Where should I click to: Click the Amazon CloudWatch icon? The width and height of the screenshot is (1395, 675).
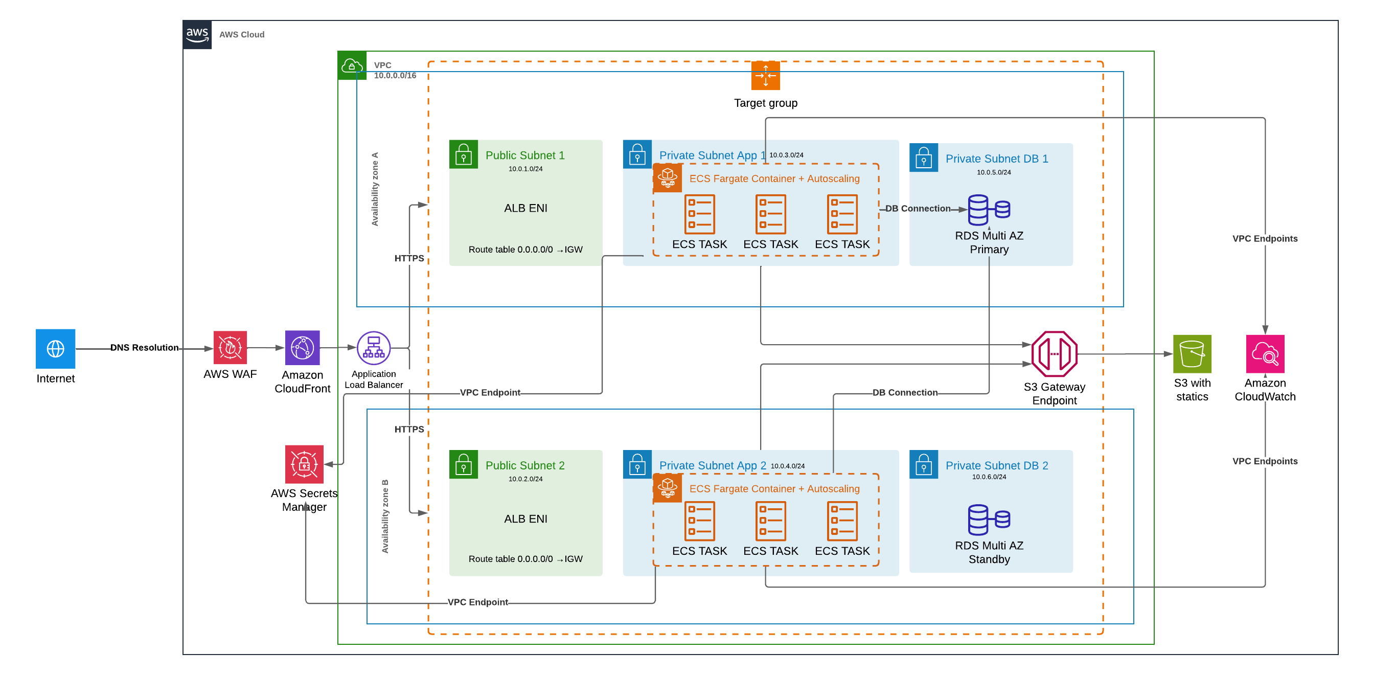(1265, 354)
